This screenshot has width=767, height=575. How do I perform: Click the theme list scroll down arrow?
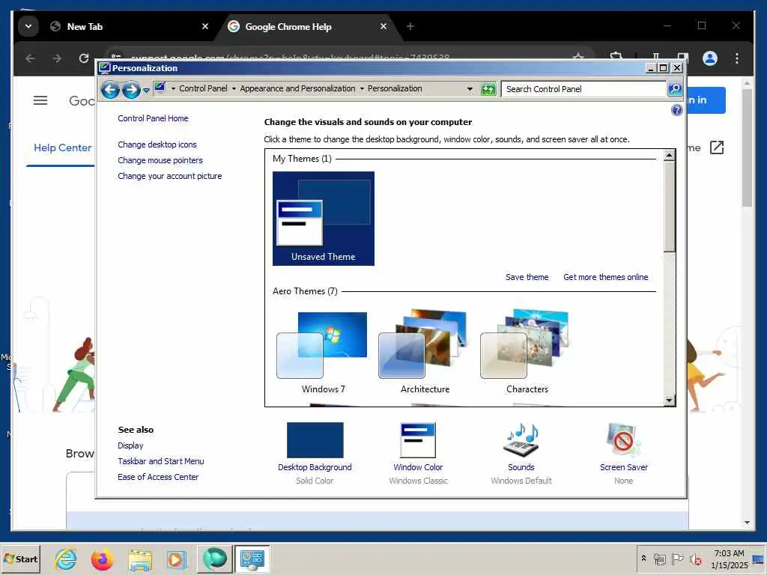[669, 401]
